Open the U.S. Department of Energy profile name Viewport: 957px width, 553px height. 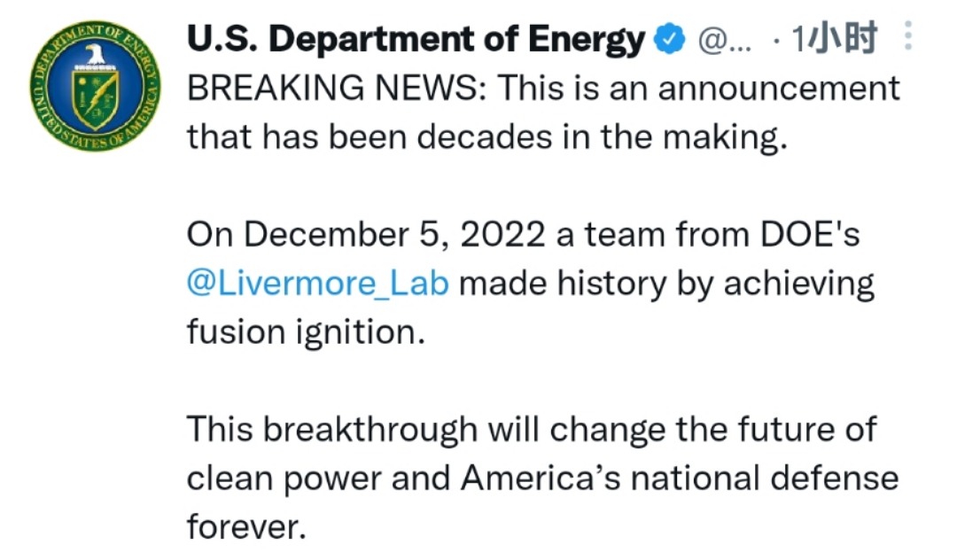point(416,39)
